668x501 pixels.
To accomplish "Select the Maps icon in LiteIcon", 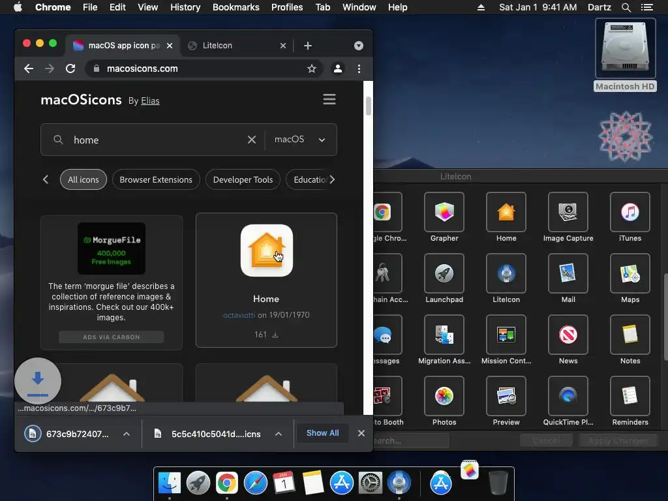I will [x=630, y=273].
